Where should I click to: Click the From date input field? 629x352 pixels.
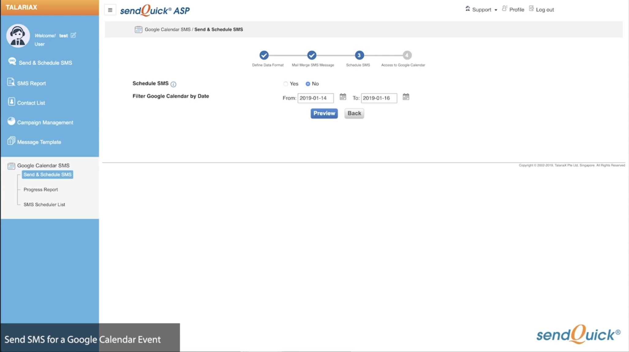point(315,98)
